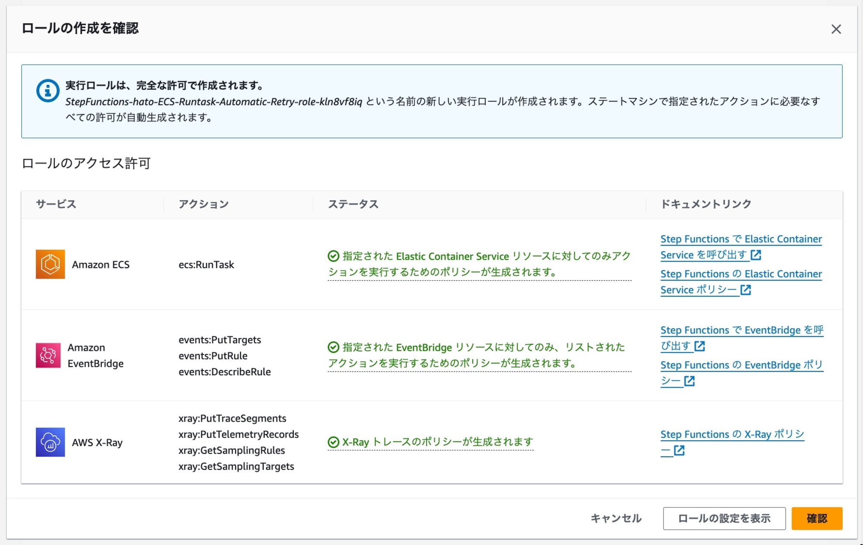
Task: Click the green check icon in X-Ray status
Action: tap(333, 442)
